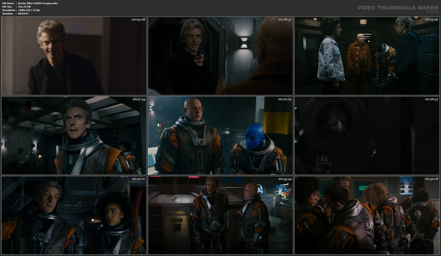This screenshot has height=256, width=441.
Task: Click the resolution value '1280x720 / 25 fps'
Action: pyautogui.click(x=29, y=10)
